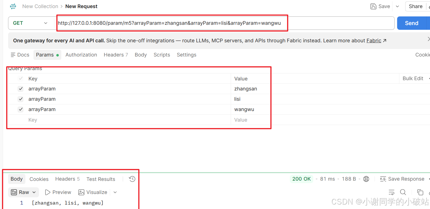Expand the chevron next to Visualize
430x209 pixels.
[115, 192]
